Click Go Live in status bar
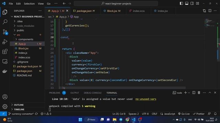This screenshot has height=123, width=220. click(x=184, y=114)
